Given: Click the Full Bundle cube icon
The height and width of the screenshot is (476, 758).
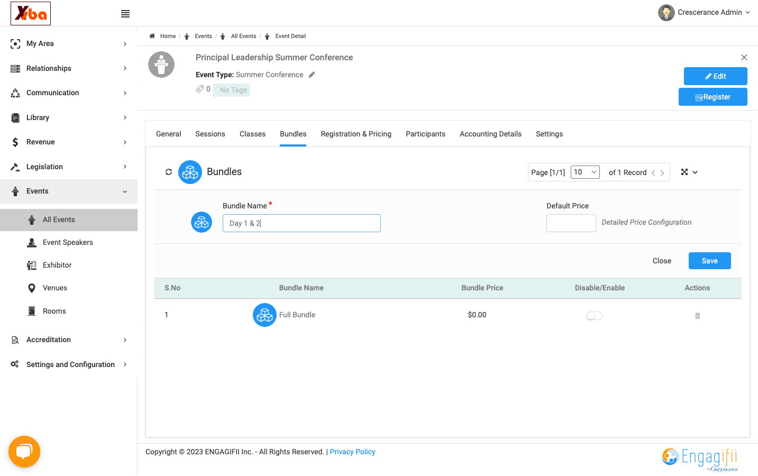Looking at the screenshot, I should click(x=264, y=315).
